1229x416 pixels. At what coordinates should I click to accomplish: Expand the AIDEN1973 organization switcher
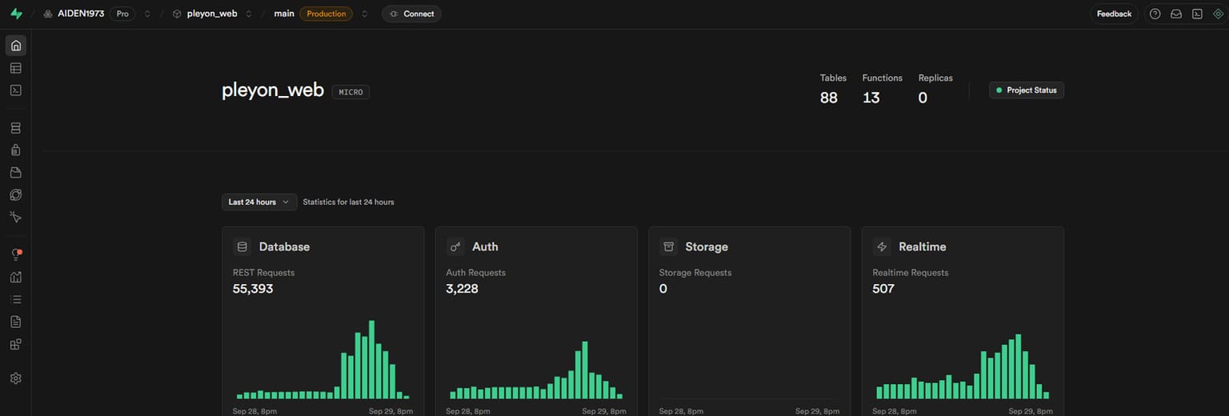147,14
